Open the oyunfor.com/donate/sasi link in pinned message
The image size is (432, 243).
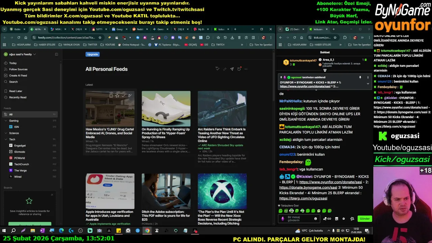[x=305, y=86]
